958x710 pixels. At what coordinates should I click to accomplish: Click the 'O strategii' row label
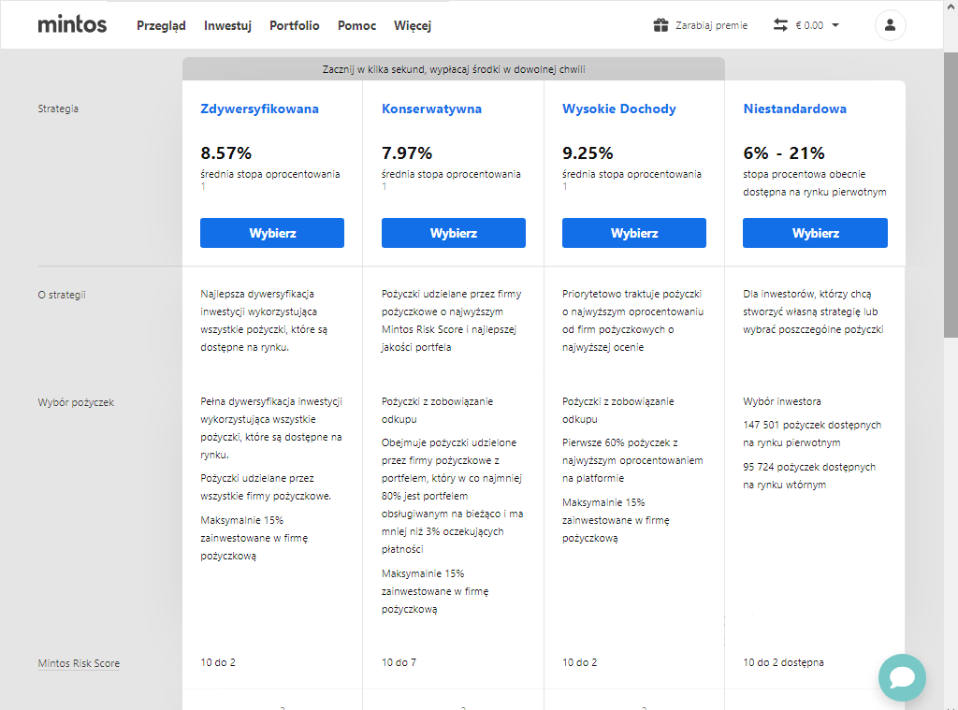coord(62,295)
